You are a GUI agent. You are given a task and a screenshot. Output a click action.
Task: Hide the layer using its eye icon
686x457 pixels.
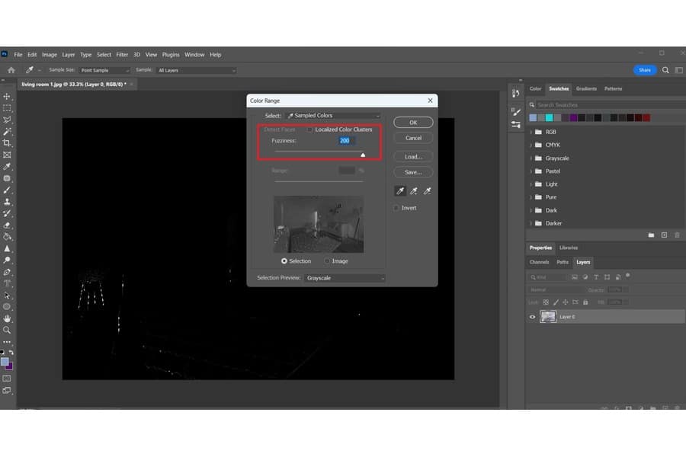pos(533,317)
